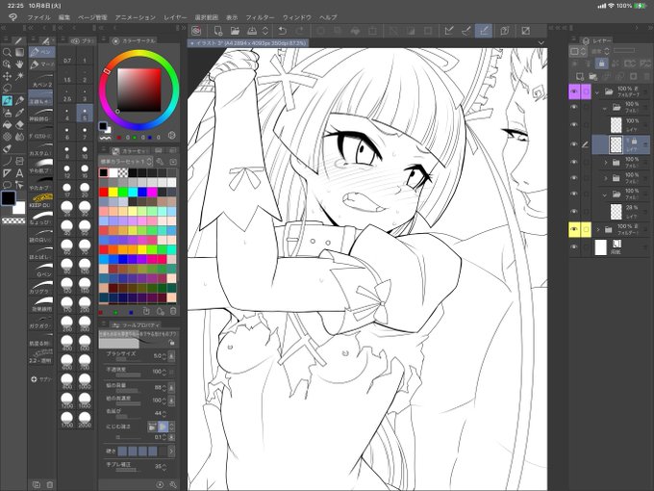Select the Fill bucket tool
Image resolution: width=654 pixels, height=491 pixels.
click(x=7, y=125)
